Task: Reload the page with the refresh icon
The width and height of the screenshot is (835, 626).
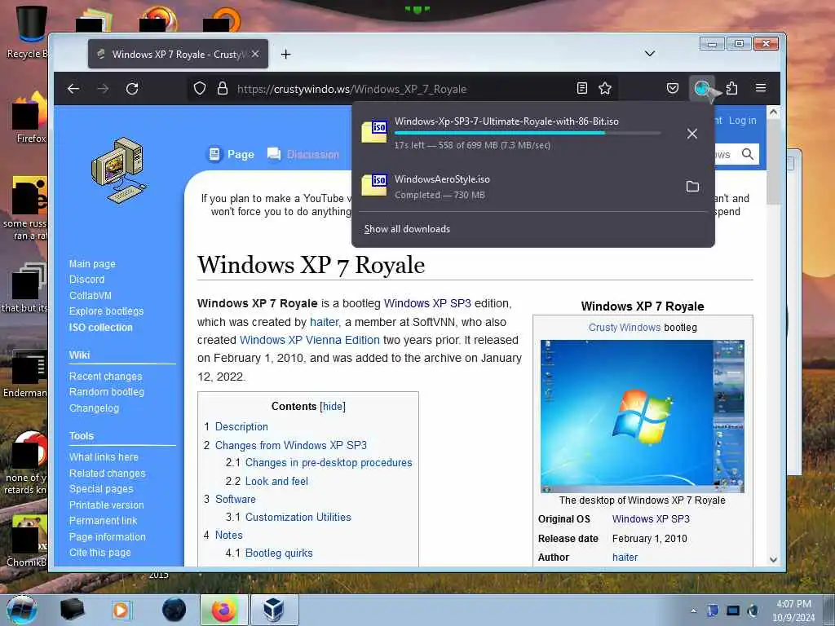Action: (x=132, y=89)
